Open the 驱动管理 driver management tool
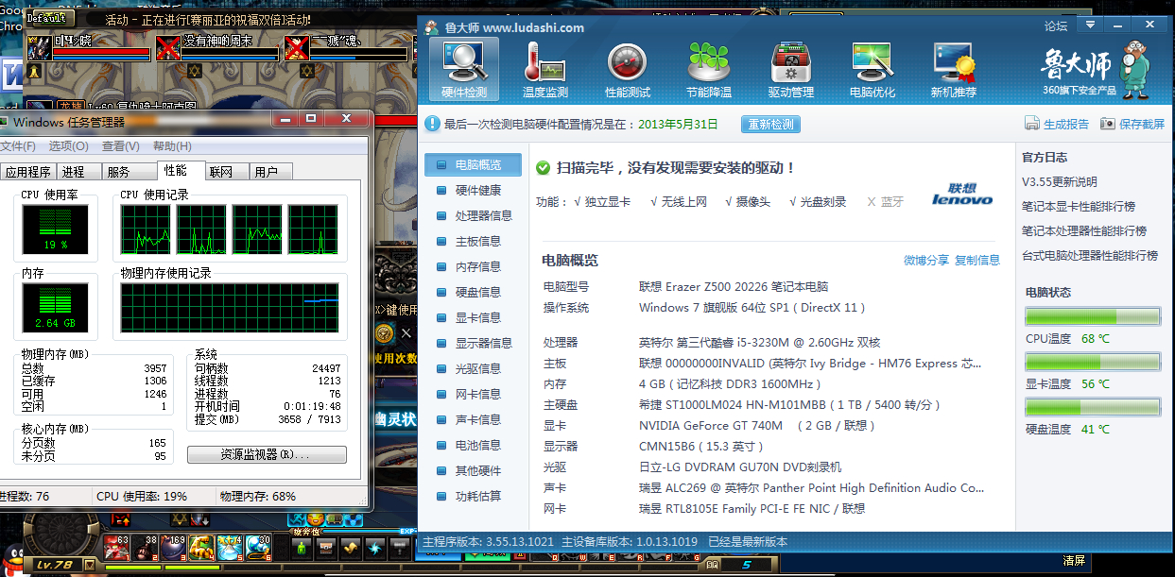The image size is (1175, 577). [x=791, y=70]
